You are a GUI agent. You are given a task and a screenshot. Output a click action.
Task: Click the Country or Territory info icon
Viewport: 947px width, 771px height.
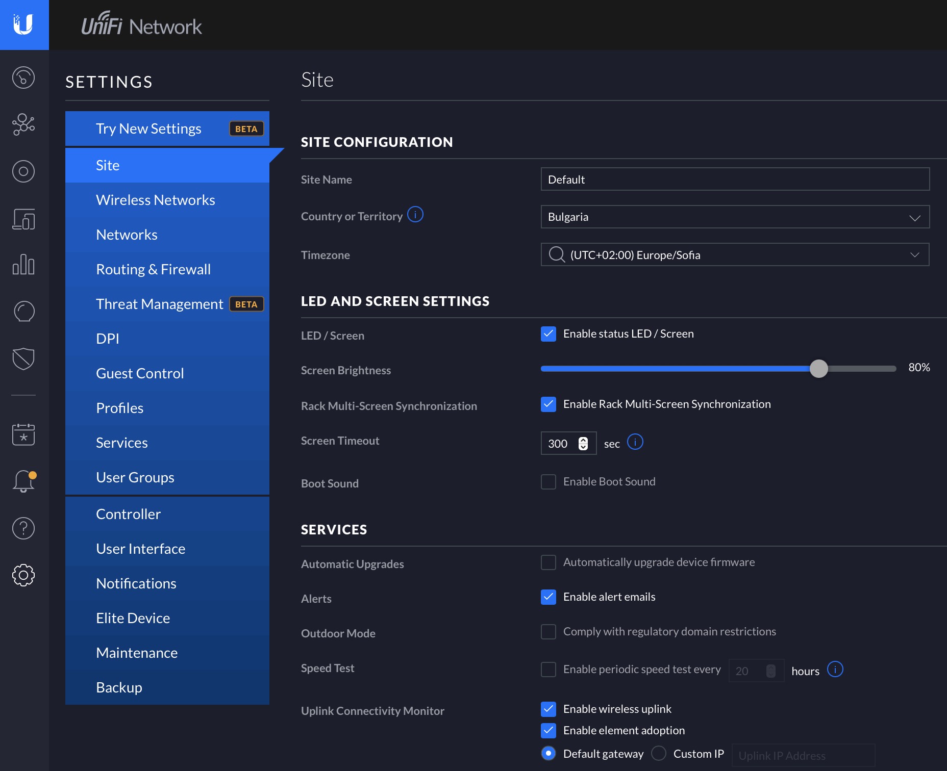[415, 214]
